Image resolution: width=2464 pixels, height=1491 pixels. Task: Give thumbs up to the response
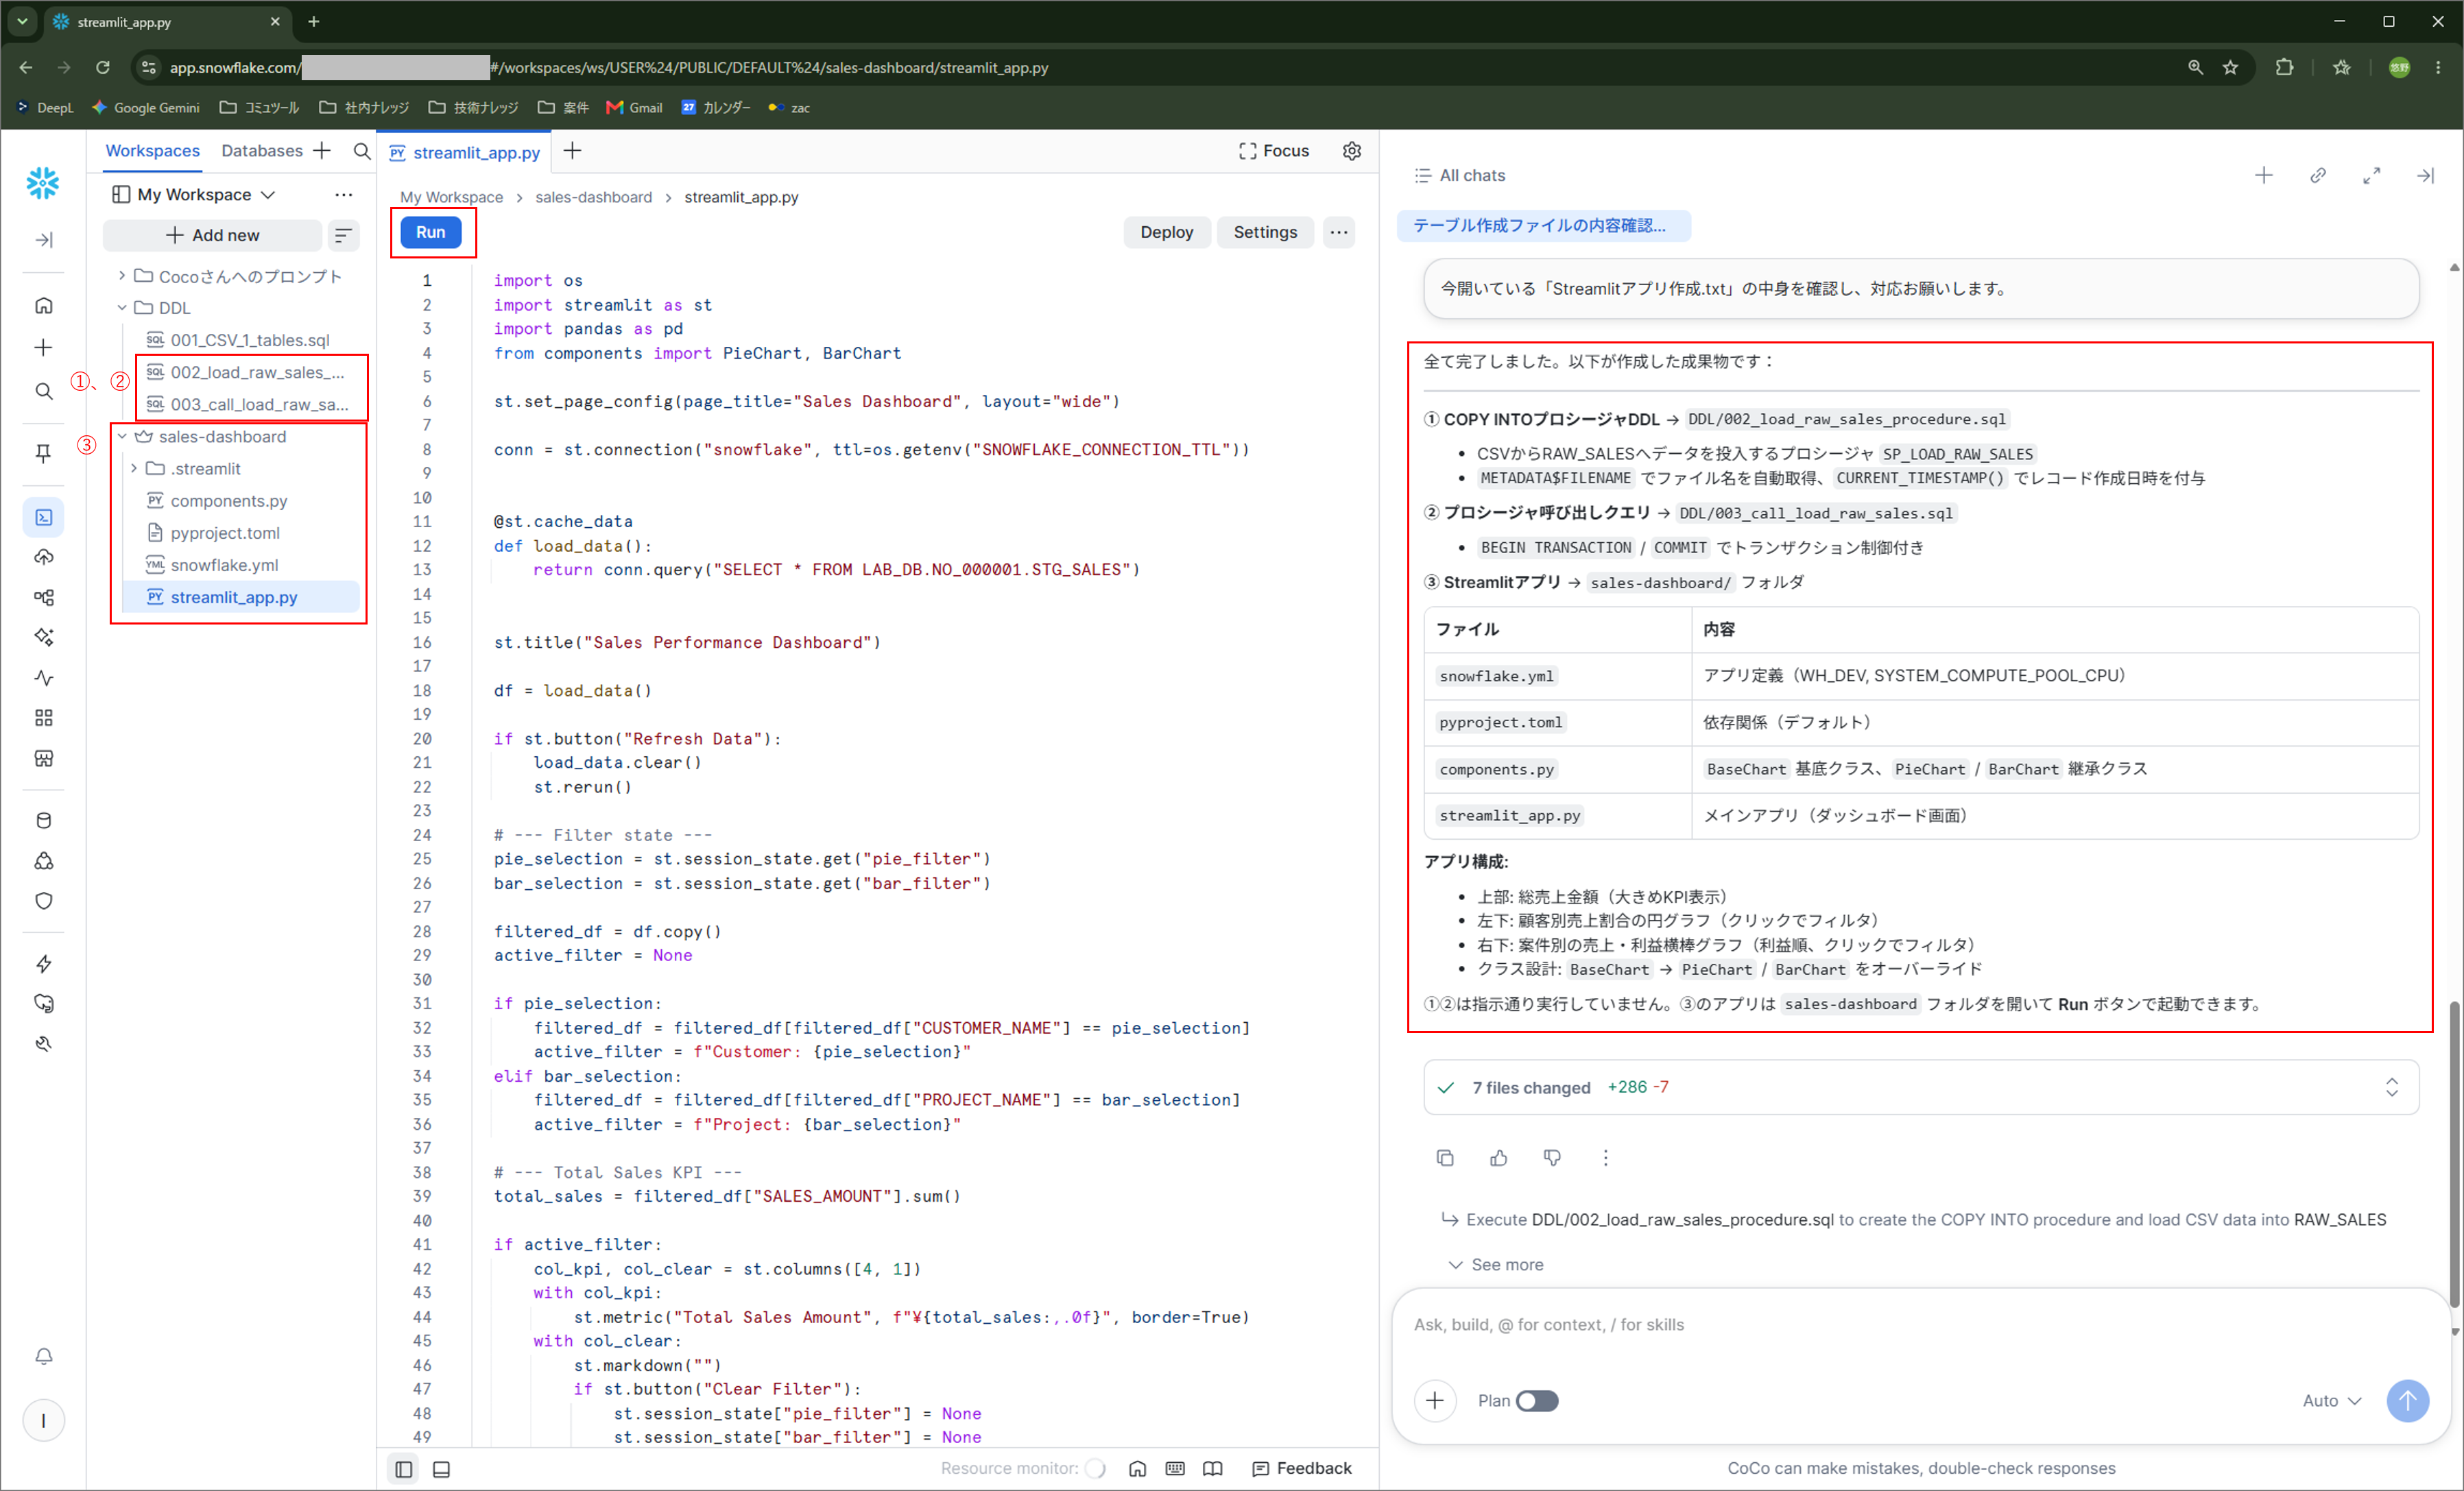[x=1499, y=1157]
